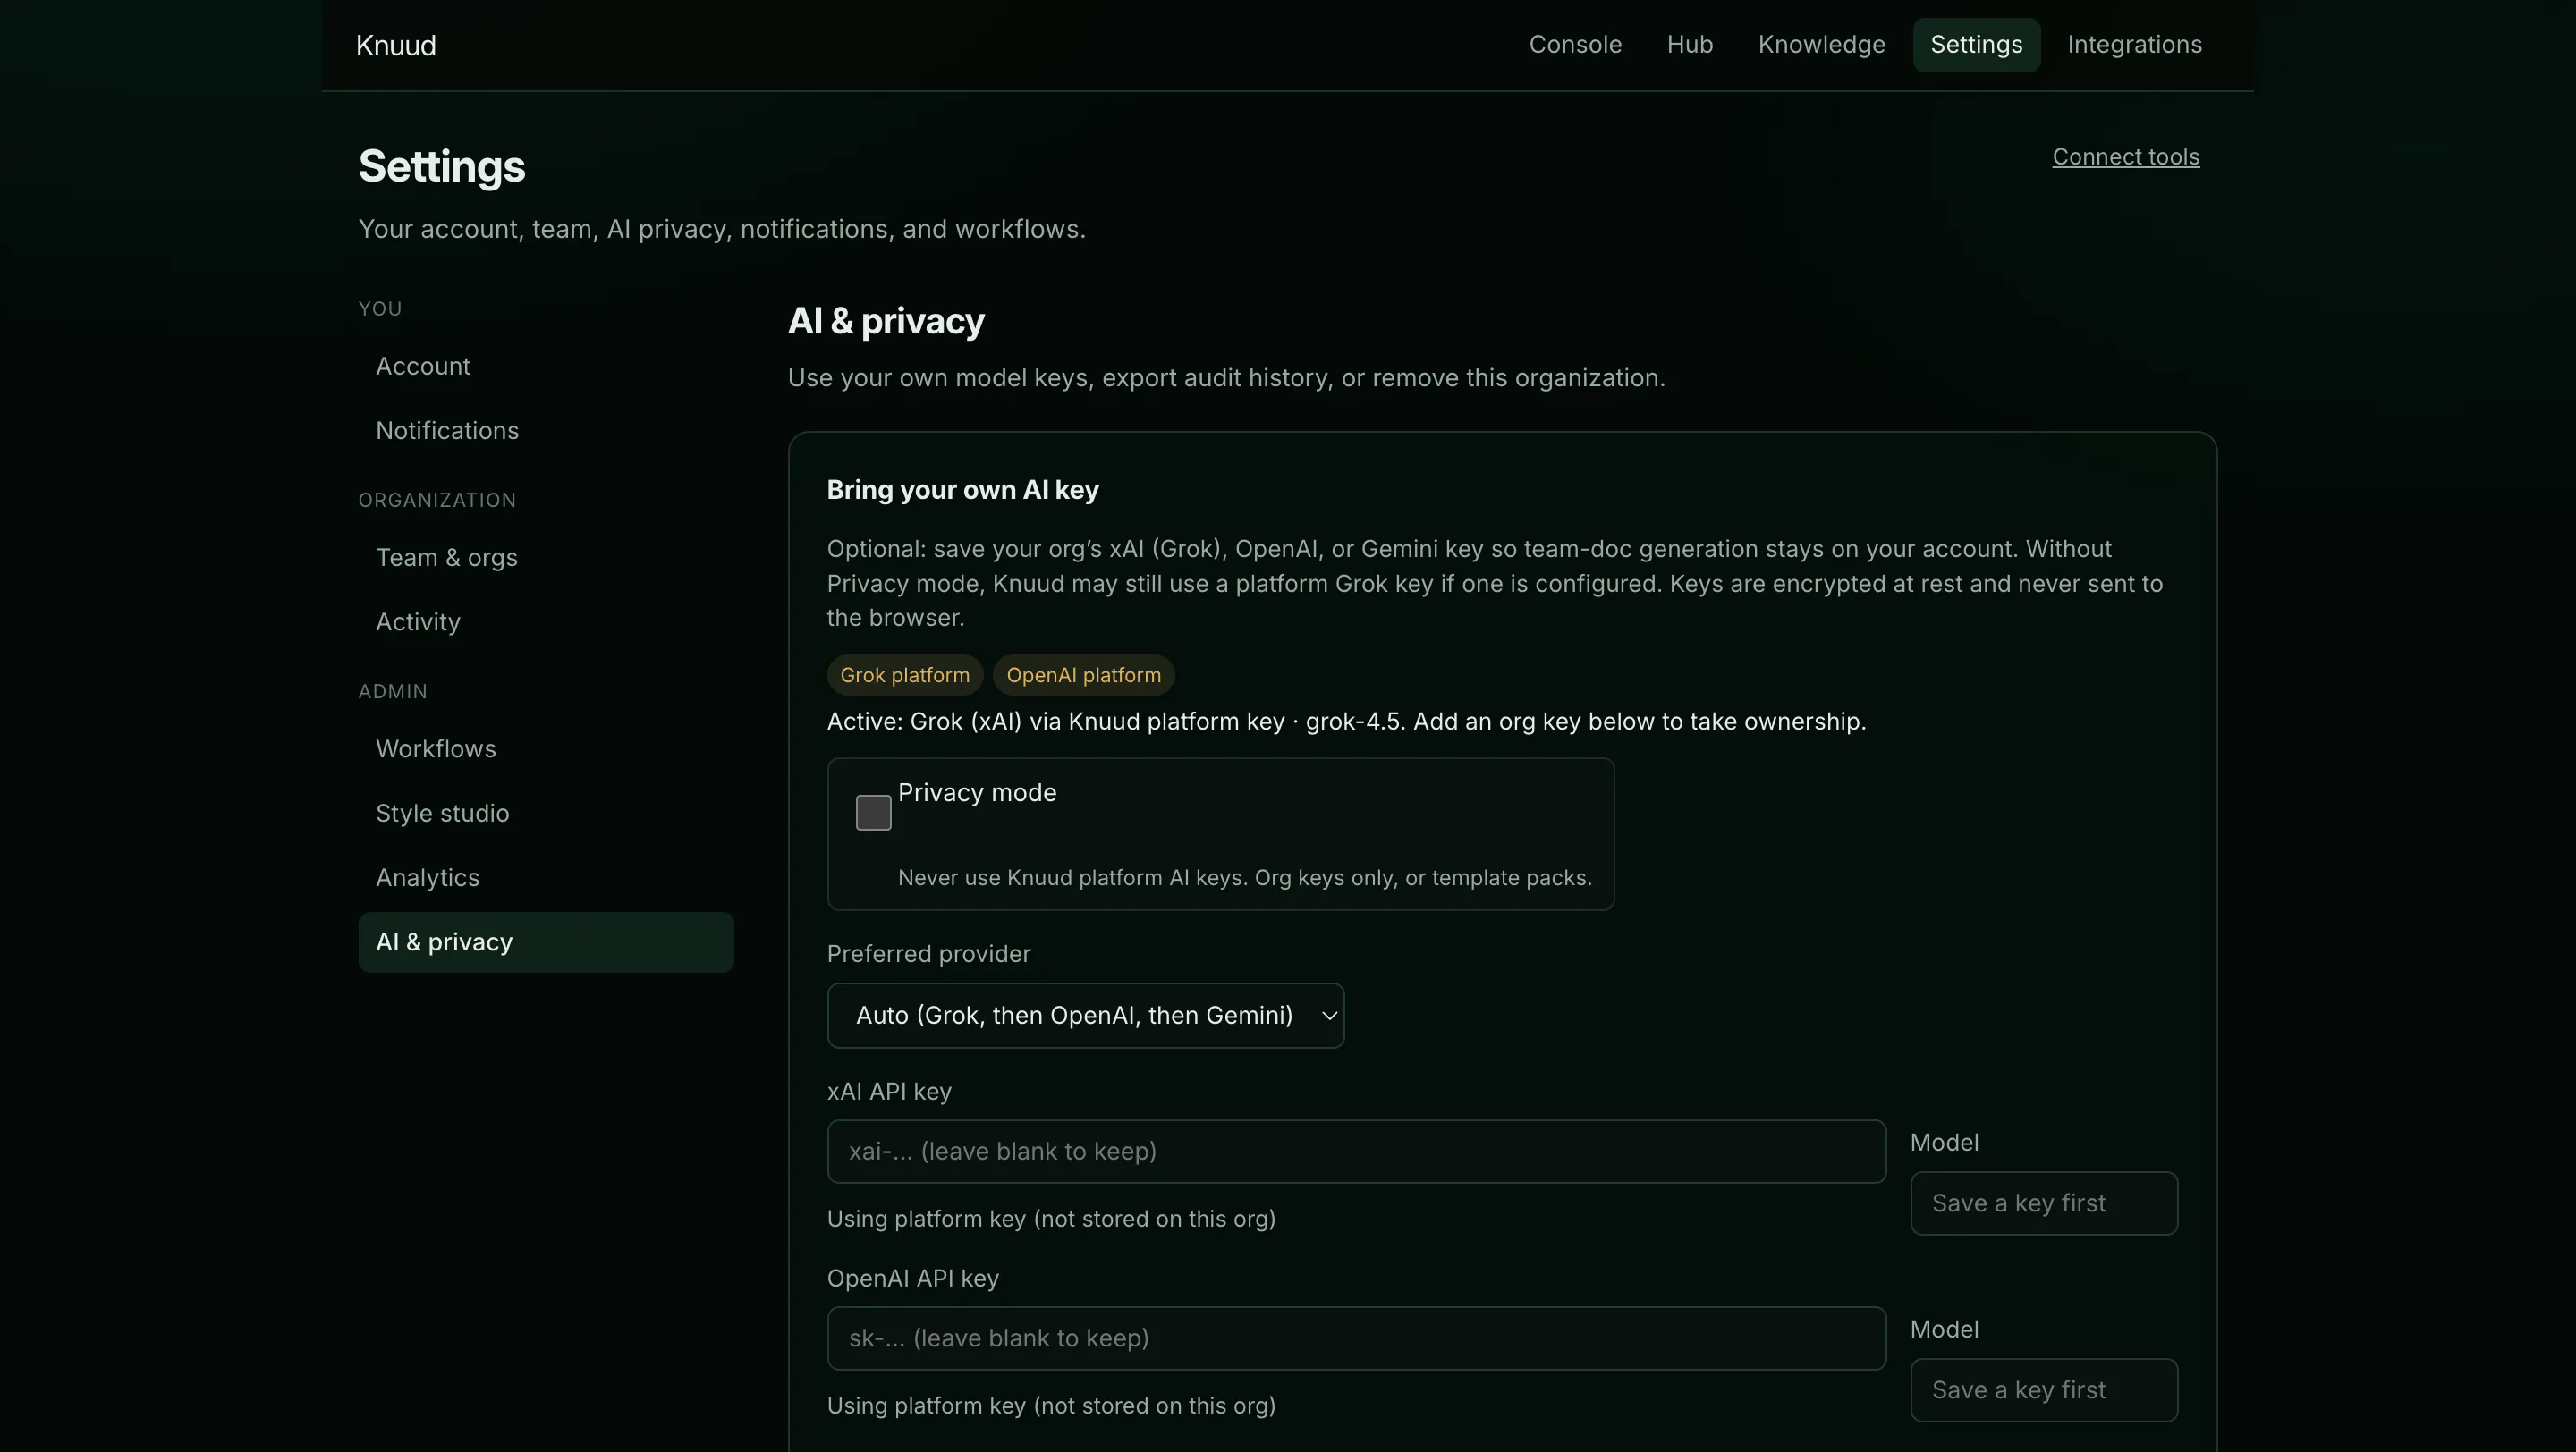Click the active provider status line
Viewport: 2576px width, 1452px height.
(x=1346, y=722)
